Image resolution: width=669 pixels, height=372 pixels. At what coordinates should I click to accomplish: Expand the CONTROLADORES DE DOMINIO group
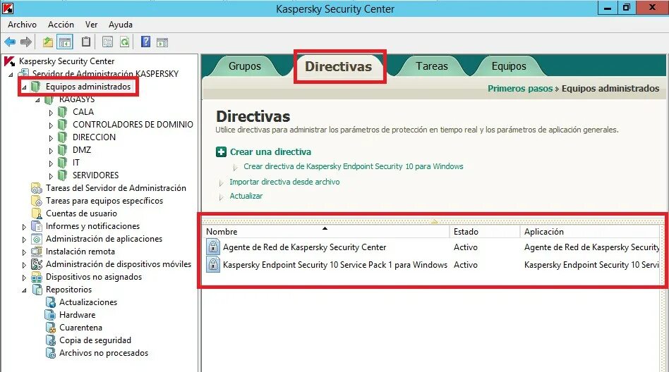click(x=51, y=125)
